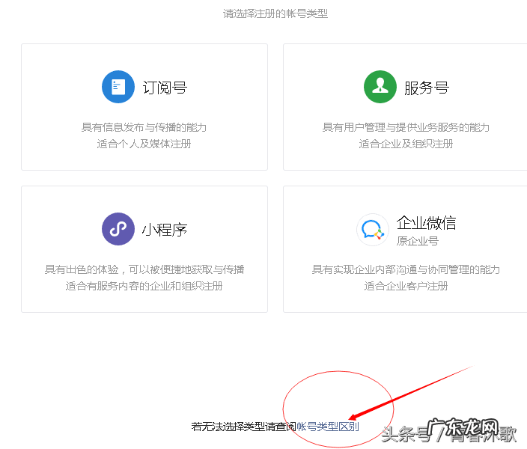Image resolution: width=527 pixels, height=449 pixels.
Task: Click the 具有用户管理与提供业务服务的能力 description
Action: click(406, 127)
